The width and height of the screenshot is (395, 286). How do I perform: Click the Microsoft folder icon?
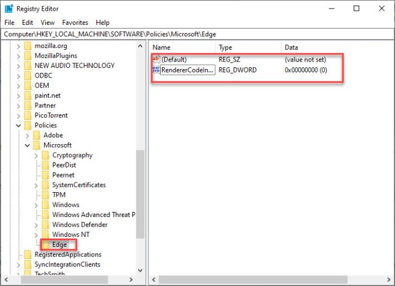pos(37,145)
